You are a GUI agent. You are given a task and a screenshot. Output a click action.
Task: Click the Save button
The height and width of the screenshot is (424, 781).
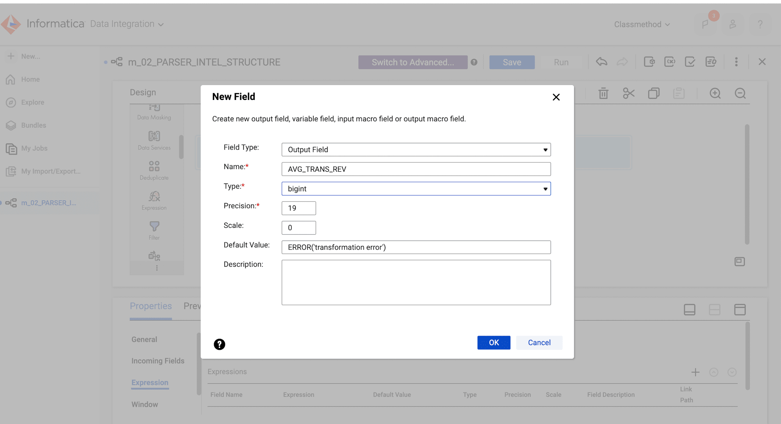[512, 62]
